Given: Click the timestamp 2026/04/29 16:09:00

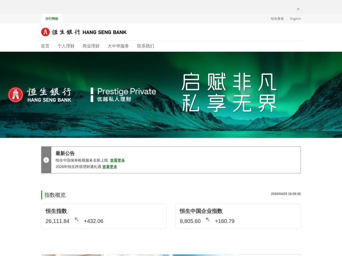Looking at the screenshot, I should click(286, 194).
